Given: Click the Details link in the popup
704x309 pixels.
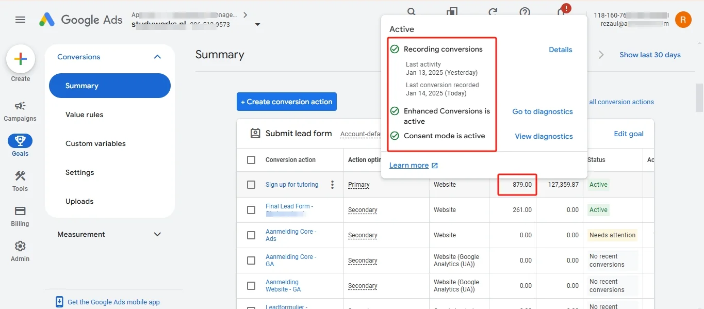Looking at the screenshot, I should tap(561, 50).
